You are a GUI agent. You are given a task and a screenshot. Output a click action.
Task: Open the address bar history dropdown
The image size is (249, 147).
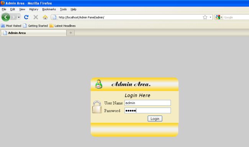[210, 17]
